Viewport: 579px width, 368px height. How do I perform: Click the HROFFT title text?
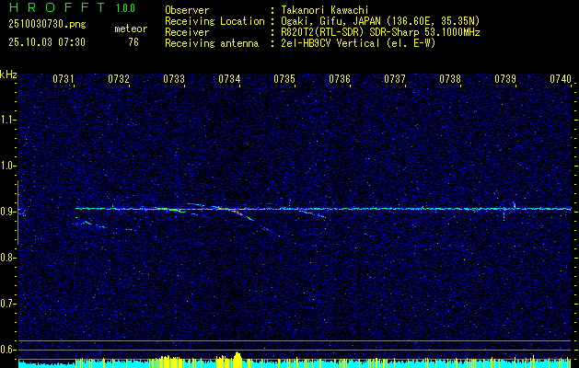click(57, 7)
